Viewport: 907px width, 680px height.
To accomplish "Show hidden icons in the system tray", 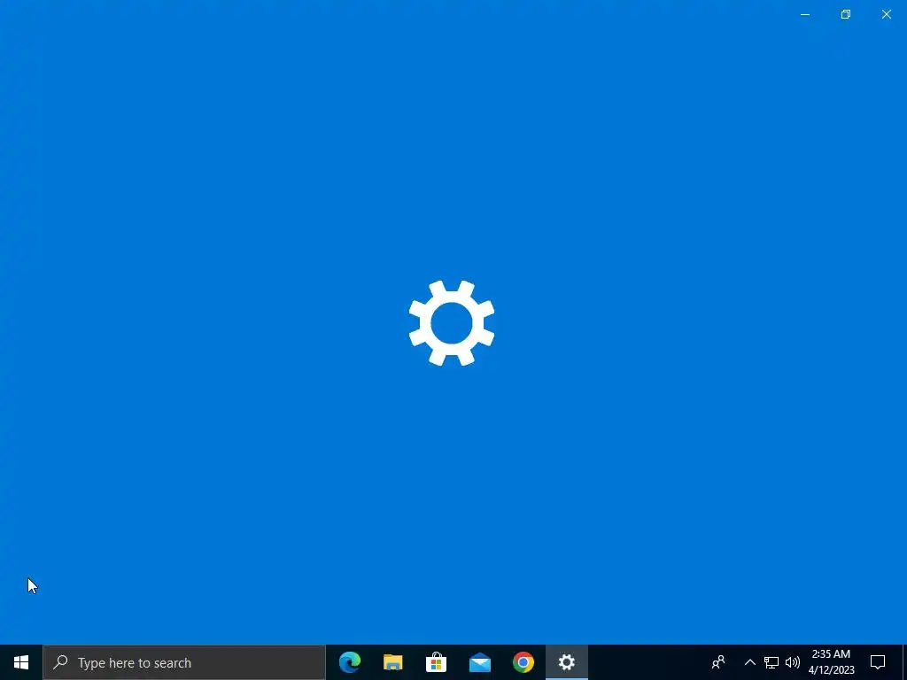I will tap(749, 662).
